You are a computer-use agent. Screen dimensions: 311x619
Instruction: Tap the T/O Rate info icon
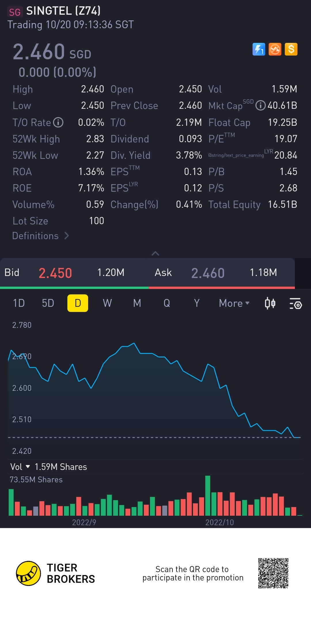click(x=58, y=122)
